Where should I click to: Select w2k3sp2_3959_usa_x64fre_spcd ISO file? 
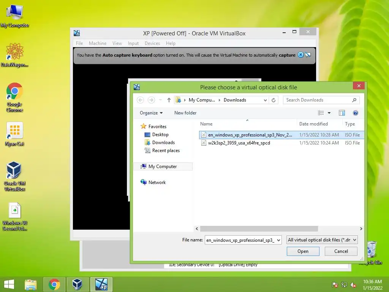(x=281, y=143)
